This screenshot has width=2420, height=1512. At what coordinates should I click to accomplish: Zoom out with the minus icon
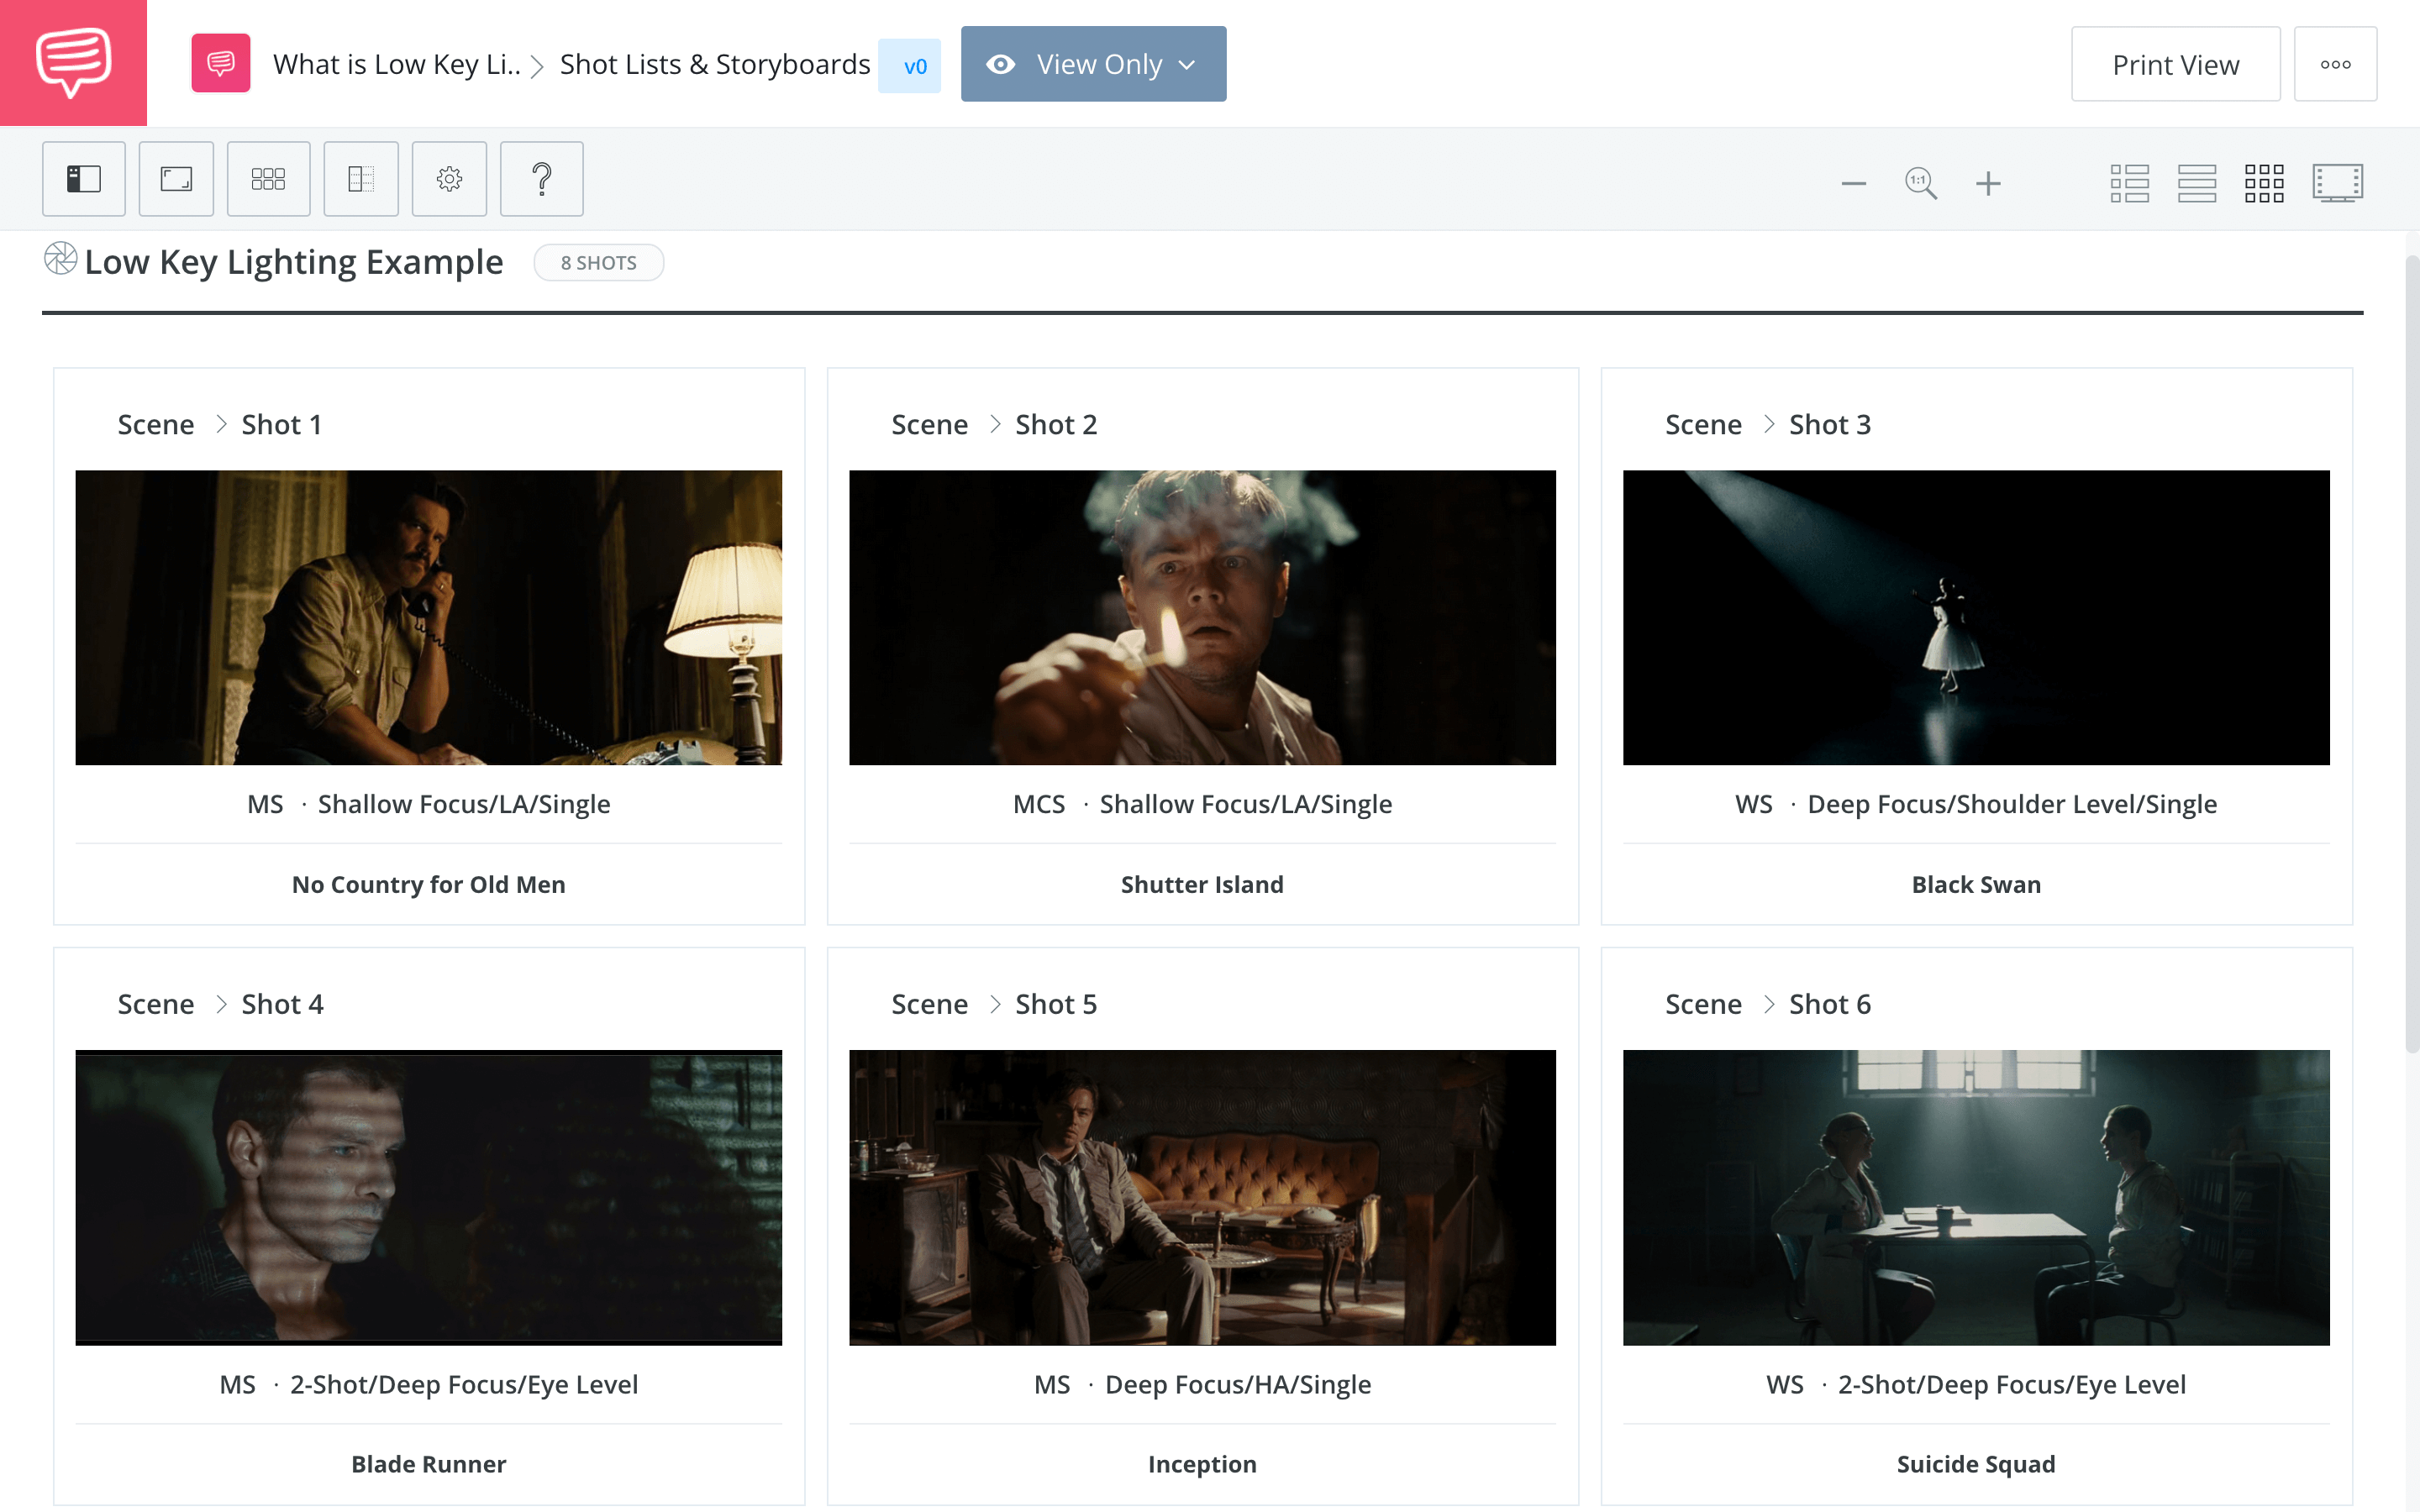click(1853, 183)
